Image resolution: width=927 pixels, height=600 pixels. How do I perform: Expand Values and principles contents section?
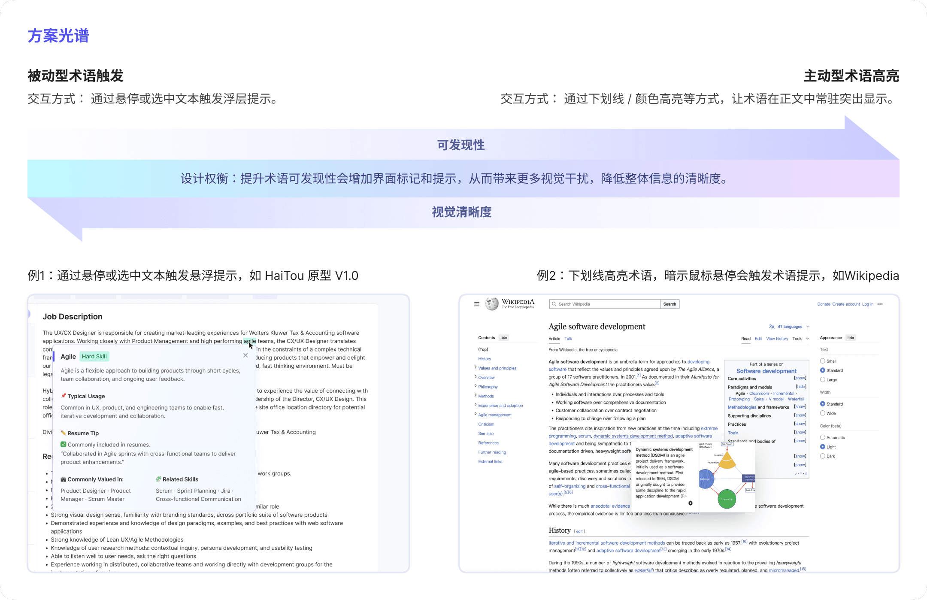pos(476,368)
